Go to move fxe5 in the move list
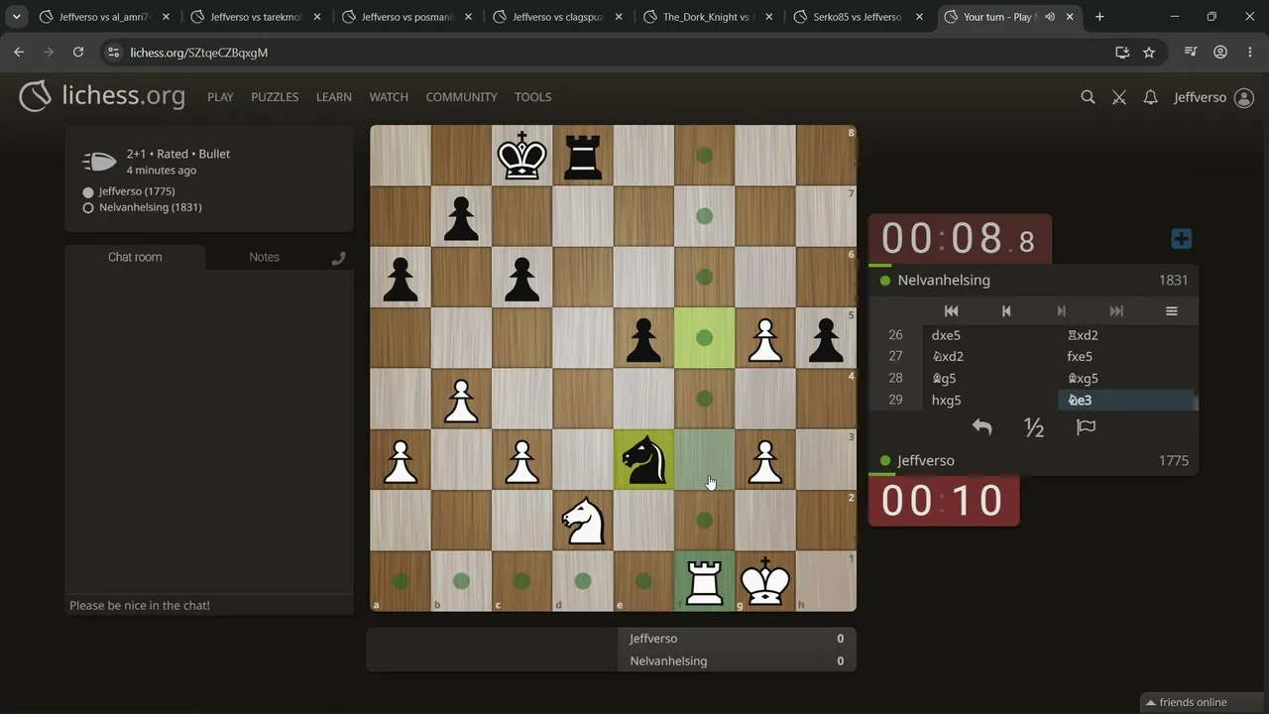Screen dimensions: 1269x714 coord(1126,357)
